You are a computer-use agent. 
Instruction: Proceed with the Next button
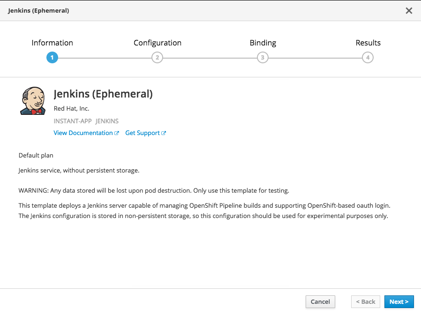399,302
